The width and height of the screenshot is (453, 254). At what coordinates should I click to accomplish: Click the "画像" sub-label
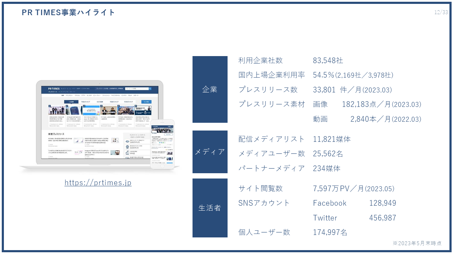pos(320,104)
